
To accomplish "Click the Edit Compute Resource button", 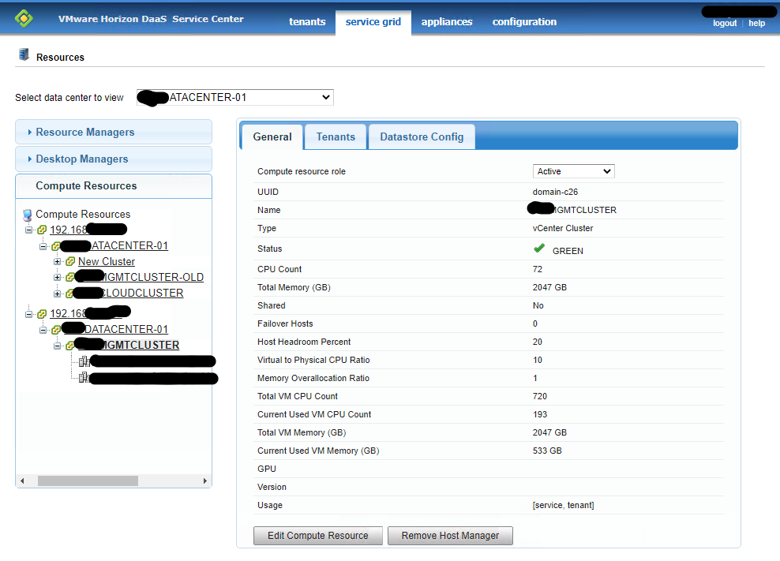I will click(x=318, y=536).
